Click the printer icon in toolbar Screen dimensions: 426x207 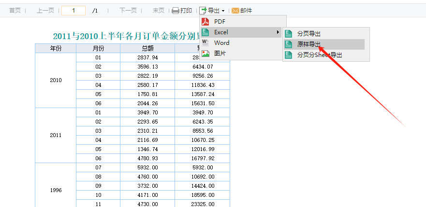point(176,11)
